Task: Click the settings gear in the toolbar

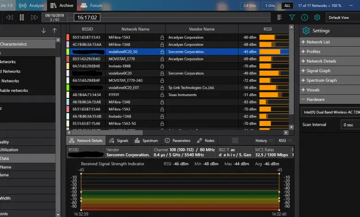Action: point(317,18)
